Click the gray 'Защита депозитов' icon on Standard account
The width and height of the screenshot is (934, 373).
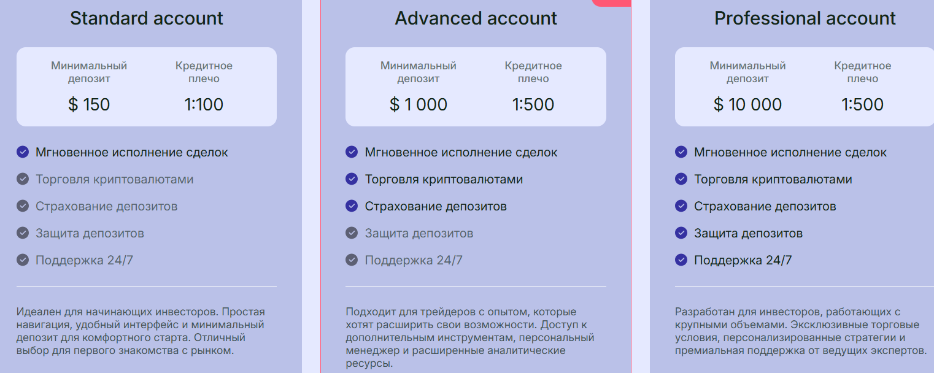tap(22, 233)
